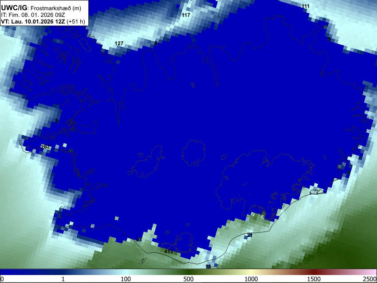The width and height of the screenshot is (377, 283).
Task: Click the 'UWC/IG: Frostmarkshæð (m)' title text
Action: (x=41, y=8)
